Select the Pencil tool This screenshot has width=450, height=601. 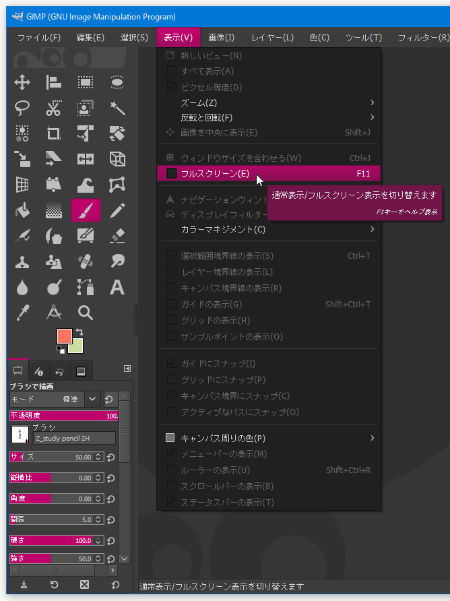tap(117, 210)
